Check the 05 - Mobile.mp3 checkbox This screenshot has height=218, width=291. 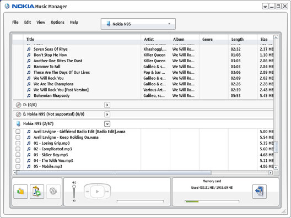18,166
